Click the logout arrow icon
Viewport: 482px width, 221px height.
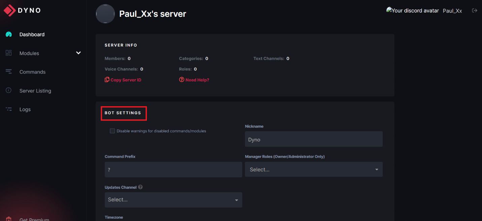[x=475, y=10]
